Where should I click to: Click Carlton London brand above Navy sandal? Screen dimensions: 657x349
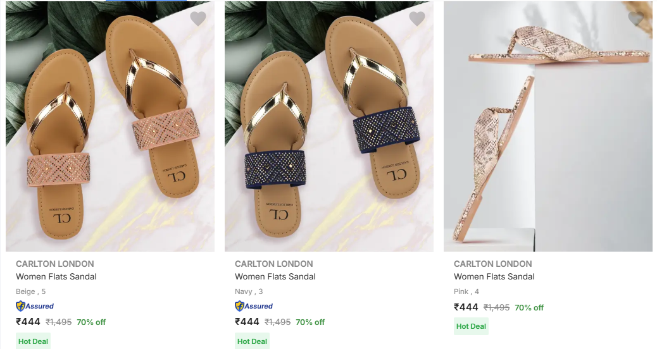pos(274,264)
